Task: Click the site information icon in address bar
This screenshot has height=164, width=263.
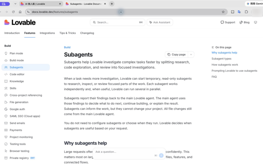Action: [x=28, y=12]
